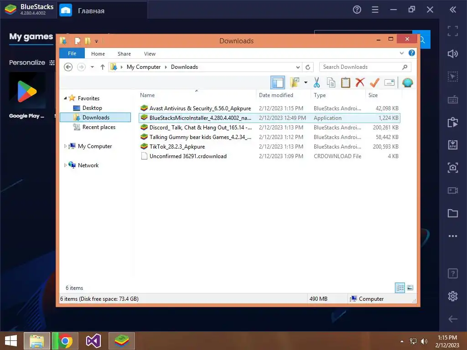This screenshot has width=467, height=350.
Task: Select the BlueStacksMicroInstaller application file
Action: (270, 118)
